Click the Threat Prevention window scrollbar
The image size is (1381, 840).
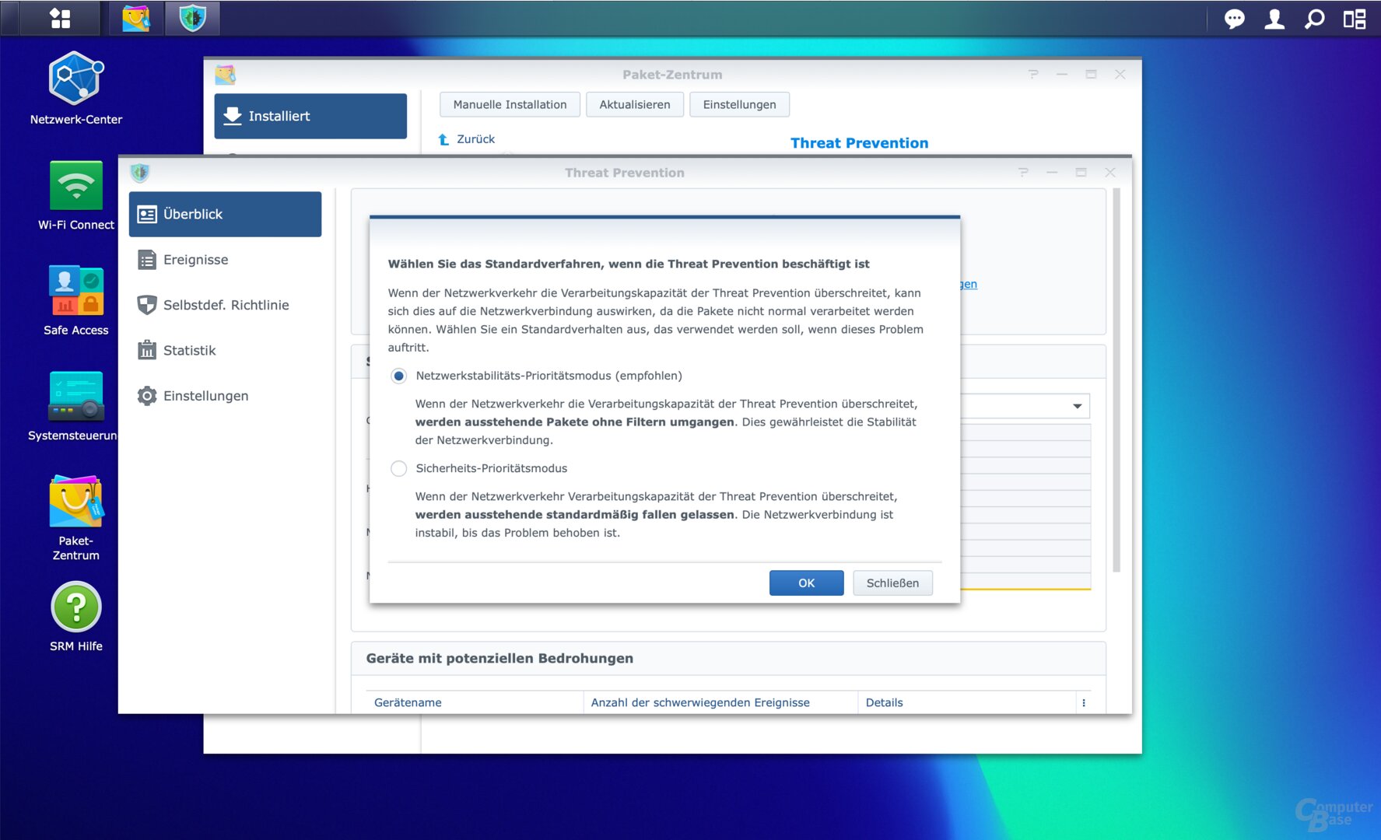click(x=1116, y=380)
